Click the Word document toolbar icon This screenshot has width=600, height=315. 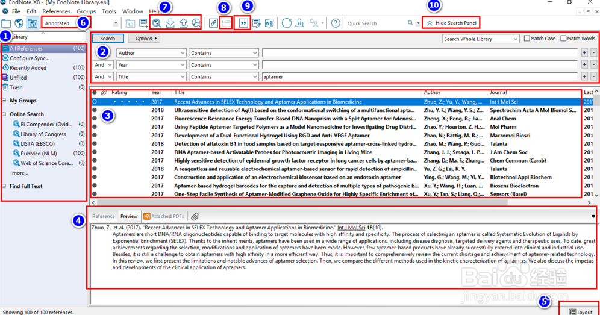coord(269,23)
